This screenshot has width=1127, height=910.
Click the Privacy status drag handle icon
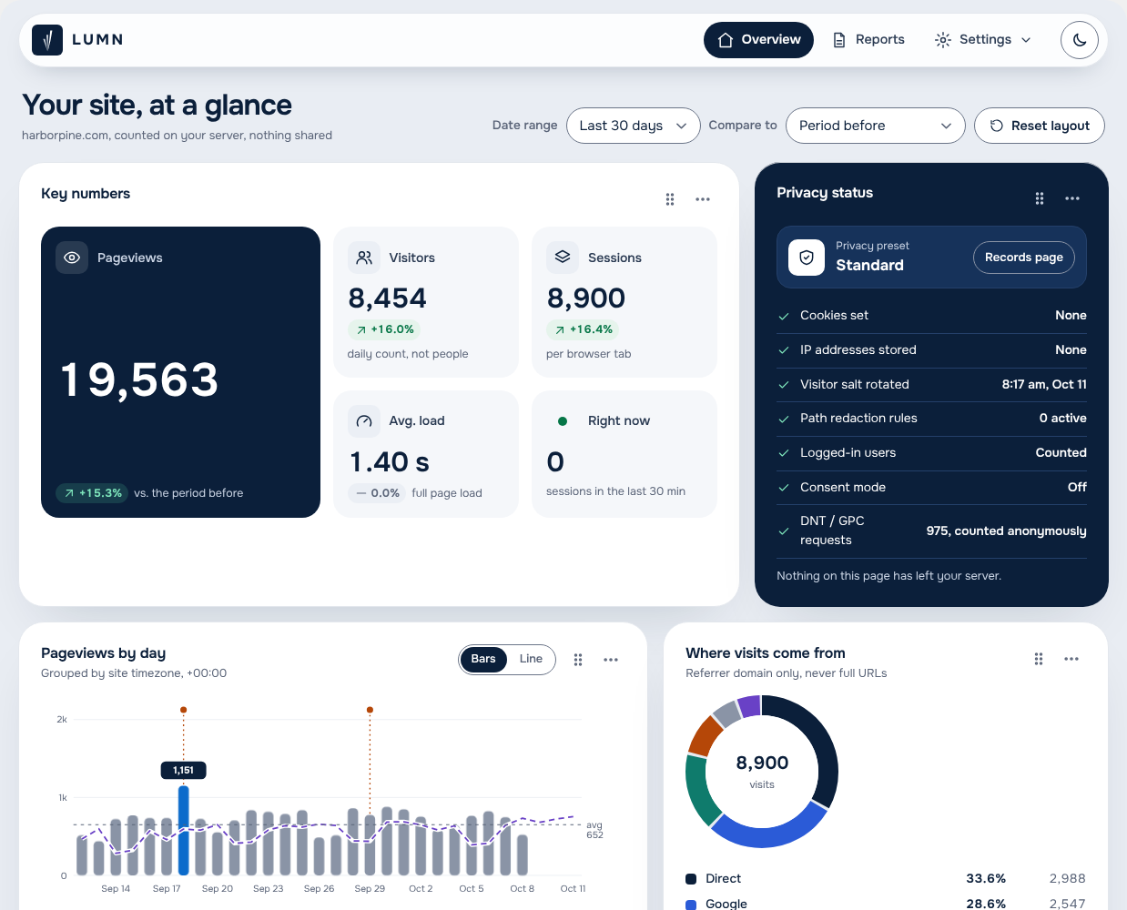pos(1040,198)
